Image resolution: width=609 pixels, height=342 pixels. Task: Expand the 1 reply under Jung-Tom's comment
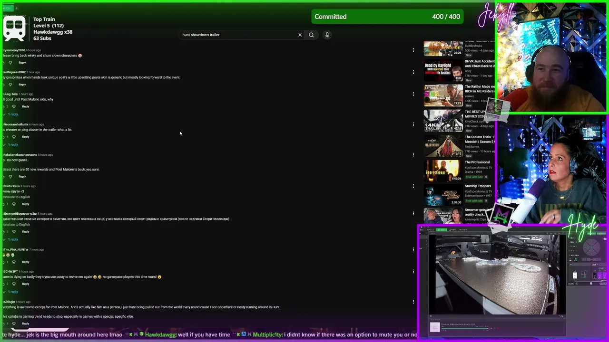click(12, 114)
